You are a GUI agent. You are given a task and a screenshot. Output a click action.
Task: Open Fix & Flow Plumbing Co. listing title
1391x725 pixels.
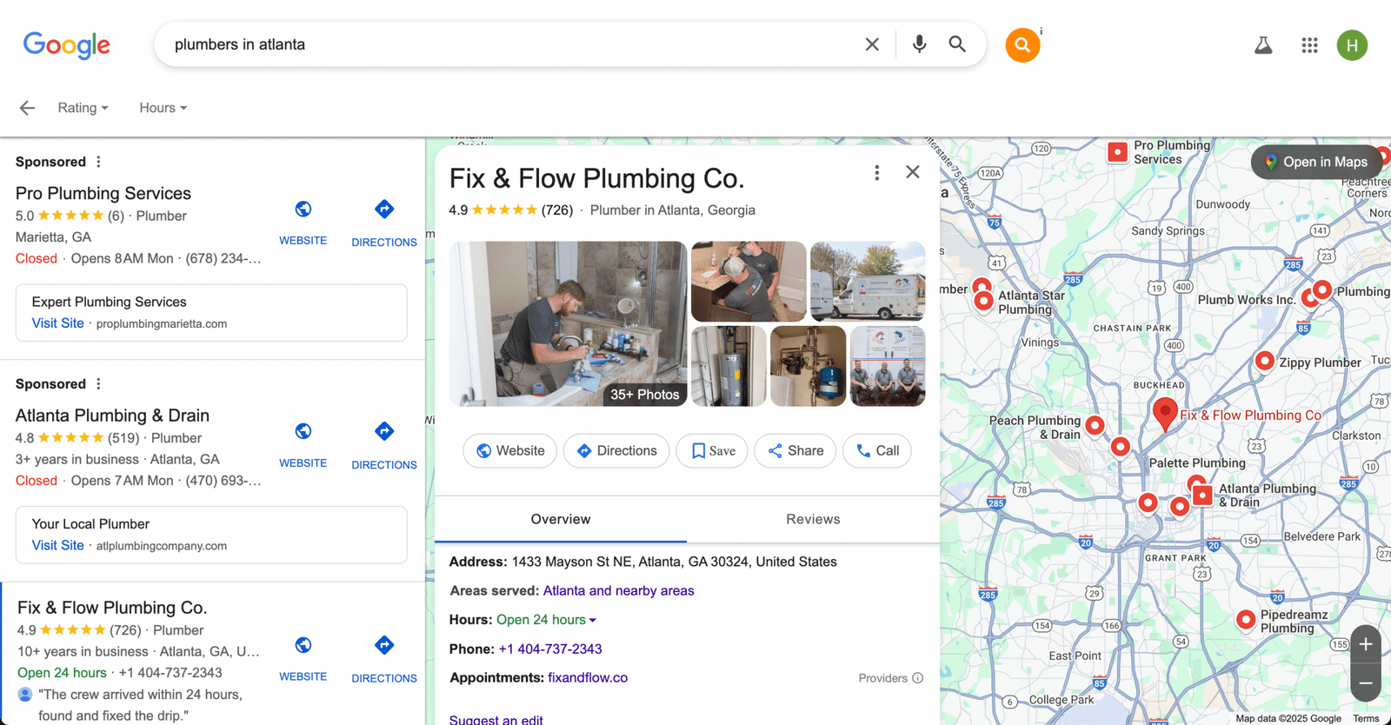[x=112, y=608]
